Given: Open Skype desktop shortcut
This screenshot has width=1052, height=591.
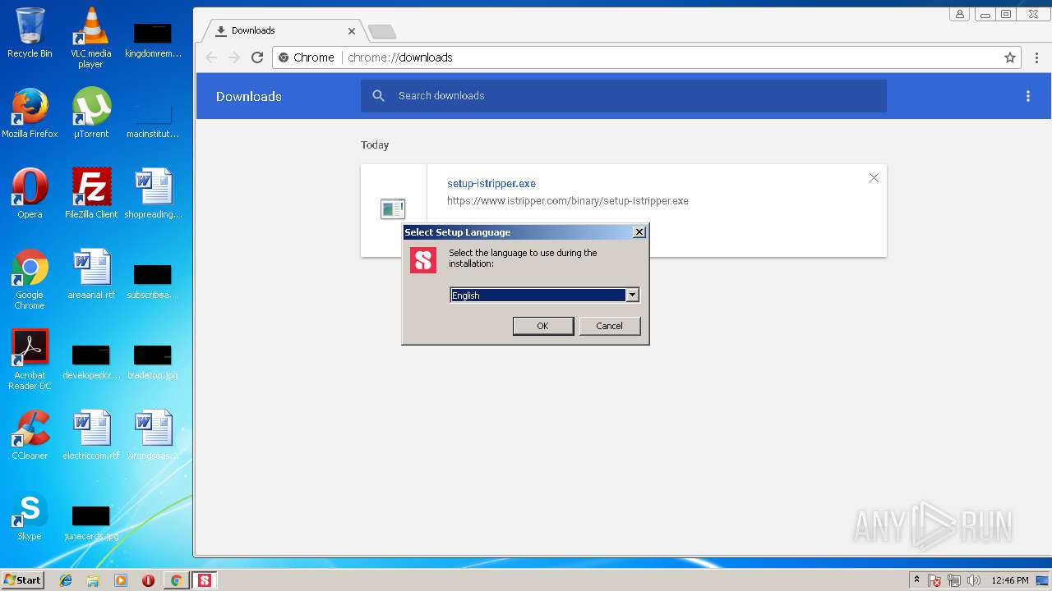Looking at the screenshot, I should (30, 515).
